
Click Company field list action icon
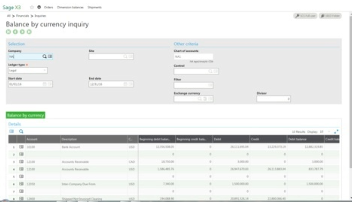[50, 56]
